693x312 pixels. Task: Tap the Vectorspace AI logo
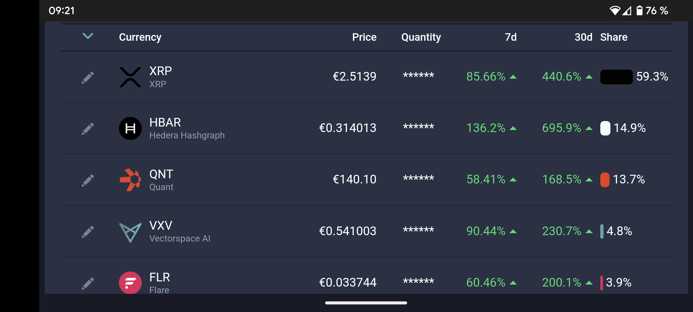click(x=130, y=232)
